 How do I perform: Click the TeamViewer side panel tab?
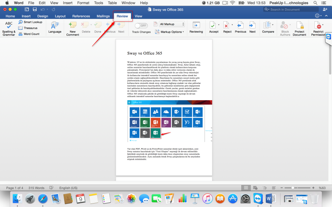[x=328, y=38]
